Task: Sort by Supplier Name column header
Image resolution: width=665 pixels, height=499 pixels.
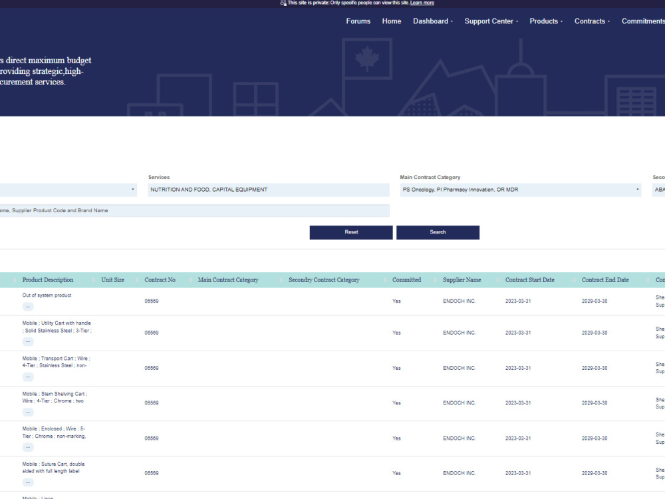Action: click(x=462, y=280)
